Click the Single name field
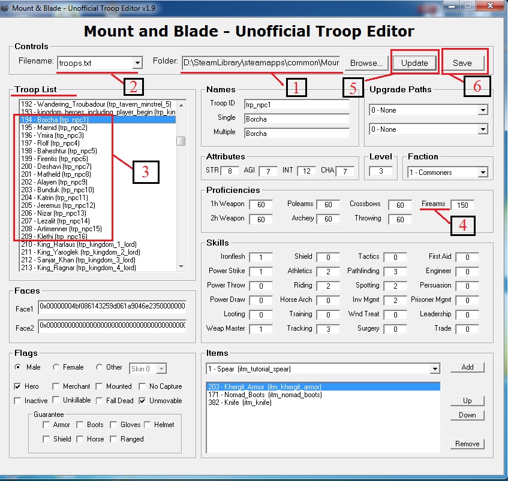Image resolution: width=508 pixels, height=481 pixels. point(297,119)
